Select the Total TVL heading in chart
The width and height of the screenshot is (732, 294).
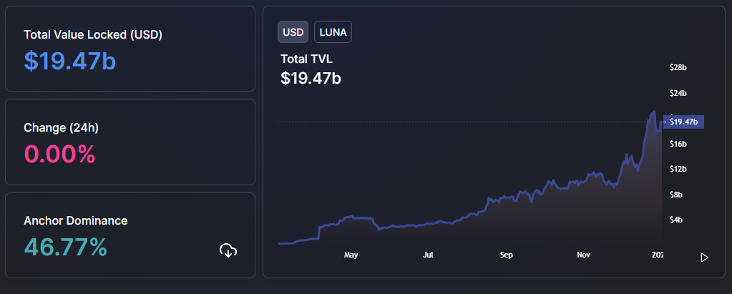307,59
